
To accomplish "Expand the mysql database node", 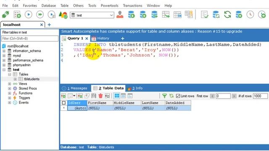I will (x=4, y=56).
